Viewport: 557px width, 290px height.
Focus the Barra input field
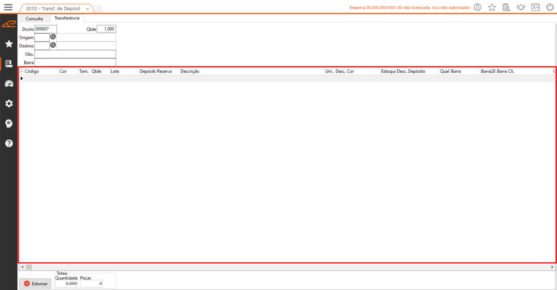(x=75, y=63)
